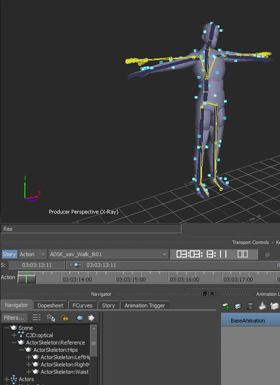
Task: Click the duplicate animation layer icon
Action: (238, 306)
